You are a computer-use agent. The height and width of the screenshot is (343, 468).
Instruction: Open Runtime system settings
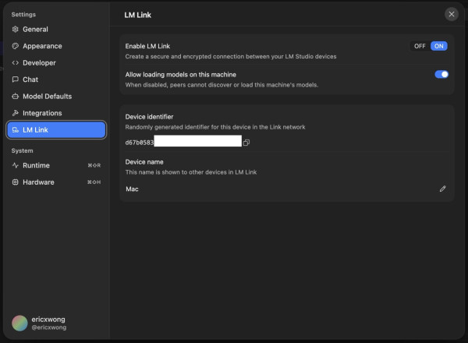click(56, 165)
